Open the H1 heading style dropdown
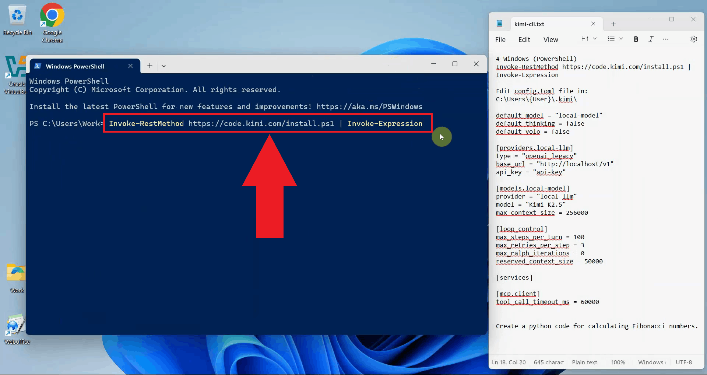 click(588, 39)
